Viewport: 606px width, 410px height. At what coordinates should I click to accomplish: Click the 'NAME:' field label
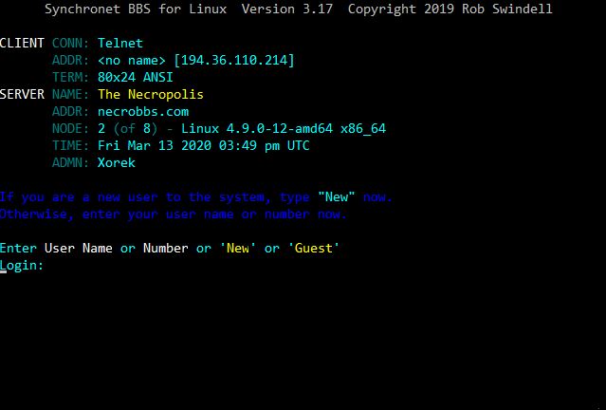(71, 94)
